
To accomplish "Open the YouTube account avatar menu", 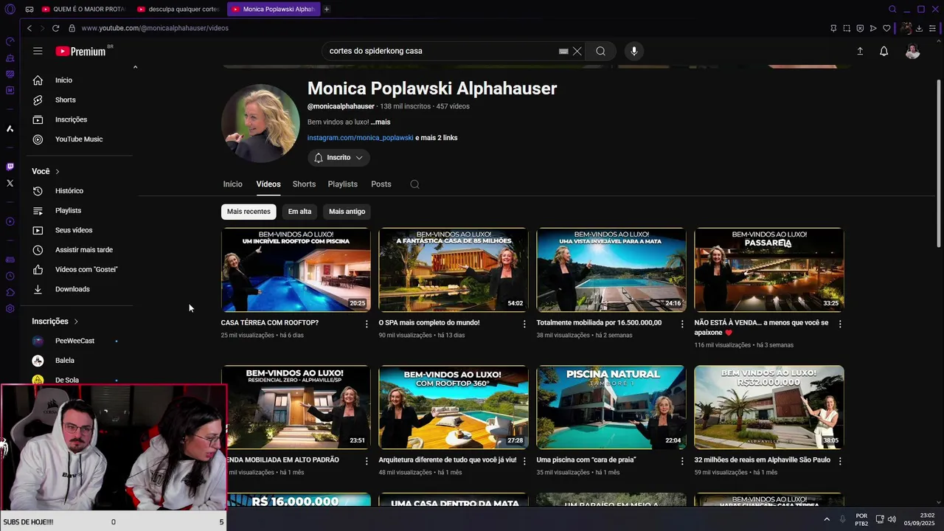I will click(912, 51).
